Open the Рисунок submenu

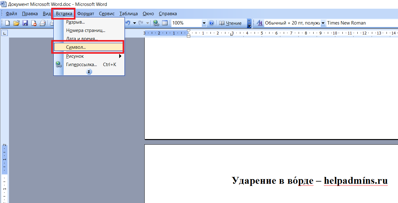click(89, 56)
